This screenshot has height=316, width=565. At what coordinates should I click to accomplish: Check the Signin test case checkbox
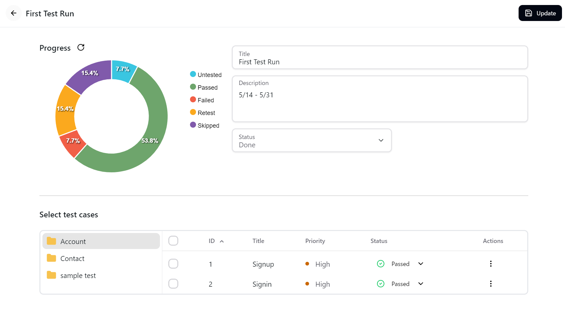173,284
